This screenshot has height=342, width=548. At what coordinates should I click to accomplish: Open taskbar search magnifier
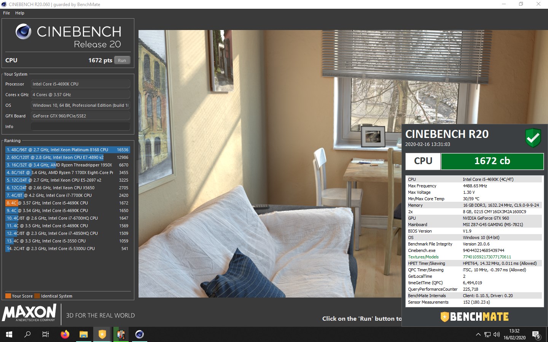(x=27, y=334)
